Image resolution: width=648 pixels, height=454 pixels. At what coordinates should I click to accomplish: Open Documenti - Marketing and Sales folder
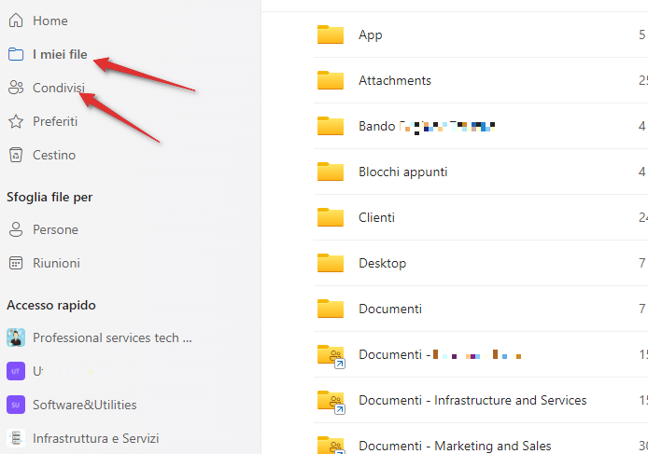(x=454, y=446)
